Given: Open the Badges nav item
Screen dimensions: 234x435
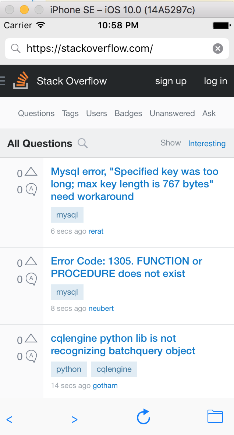Looking at the screenshot, I should [128, 114].
